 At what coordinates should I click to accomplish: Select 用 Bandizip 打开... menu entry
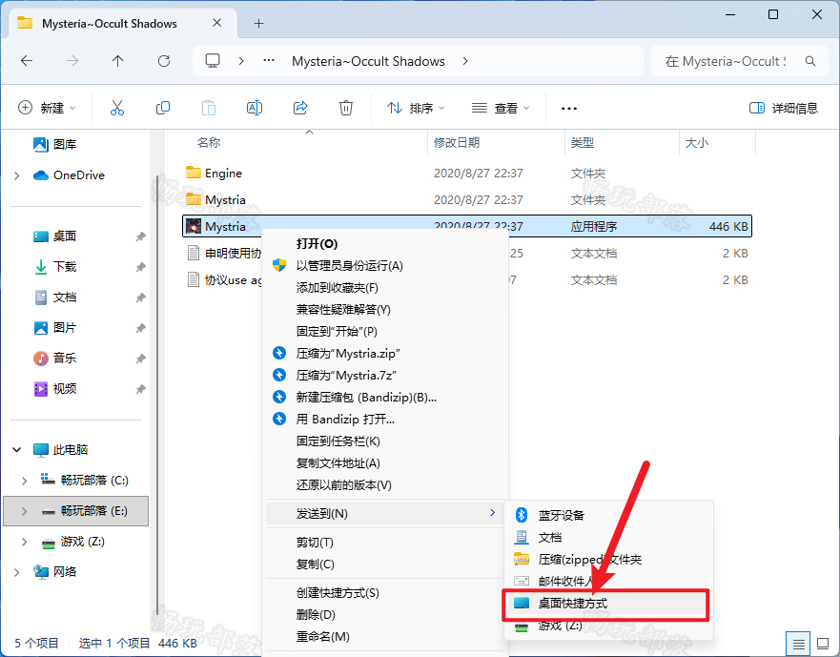384,419
